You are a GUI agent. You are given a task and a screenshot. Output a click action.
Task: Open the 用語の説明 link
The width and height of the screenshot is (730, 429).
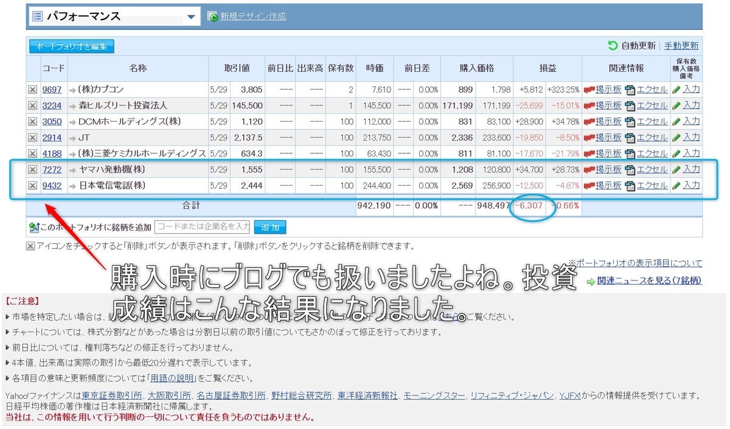pos(172,378)
